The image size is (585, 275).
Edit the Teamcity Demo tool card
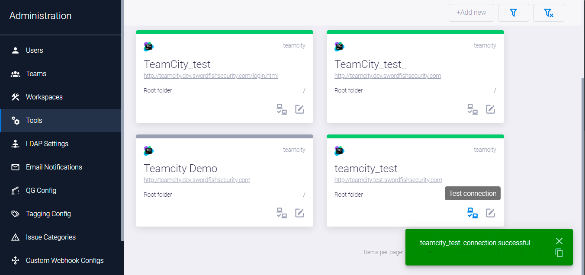pos(299,213)
